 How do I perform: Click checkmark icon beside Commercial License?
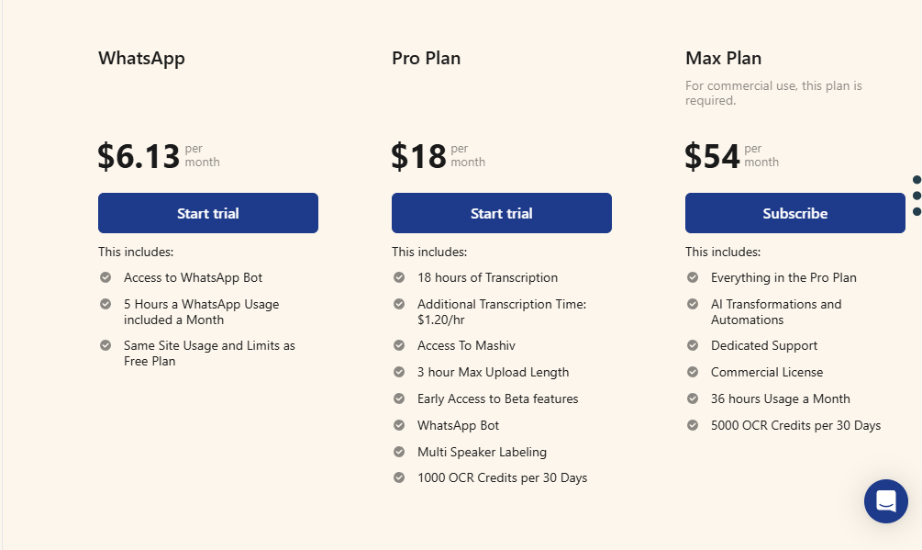[x=693, y=372]
